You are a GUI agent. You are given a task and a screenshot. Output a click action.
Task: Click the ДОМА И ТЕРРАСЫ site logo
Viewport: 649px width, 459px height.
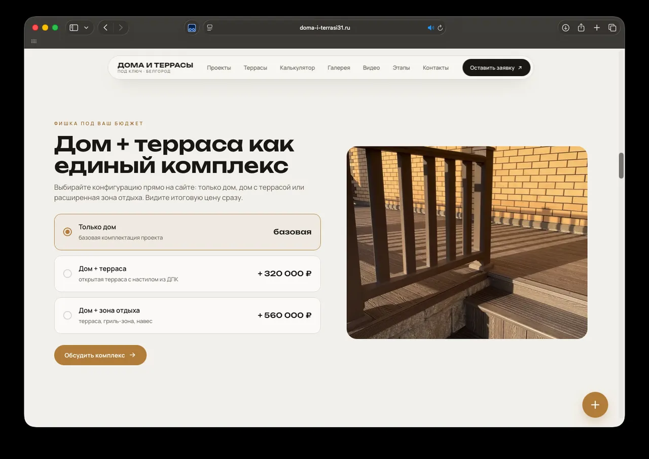coord(155,67)
